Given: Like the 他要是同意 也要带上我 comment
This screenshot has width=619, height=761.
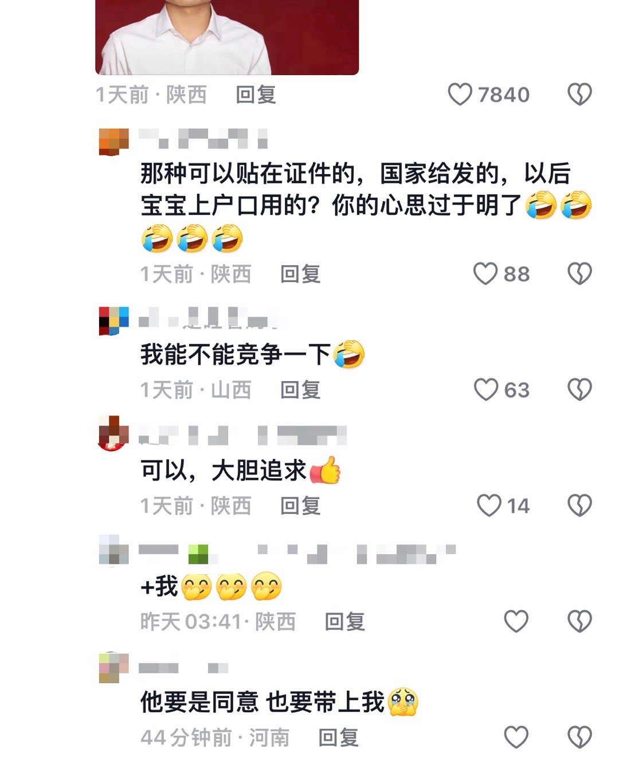Looking at the screenshot, I should [516, 737].
